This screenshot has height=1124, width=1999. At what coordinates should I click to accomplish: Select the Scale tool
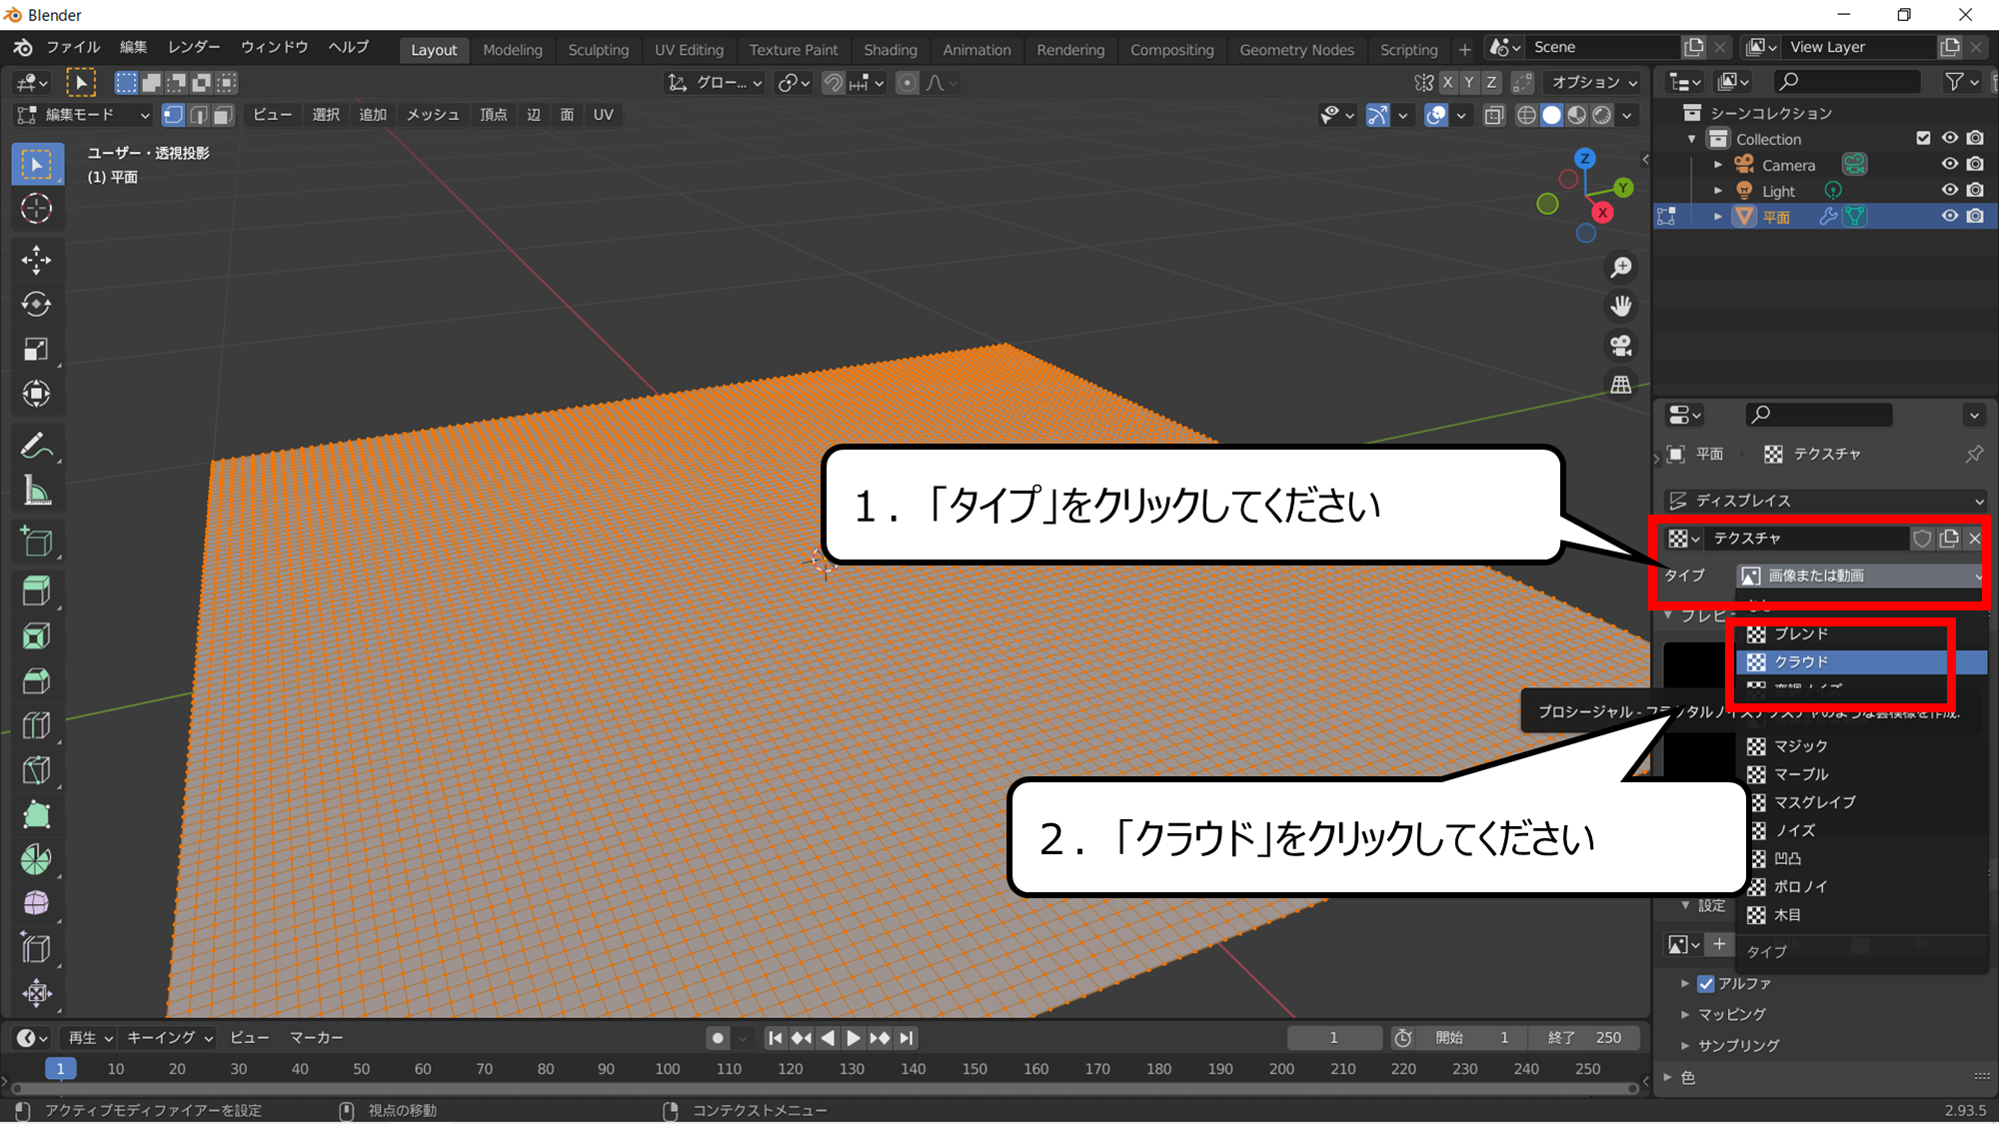[x=37, y=350]
